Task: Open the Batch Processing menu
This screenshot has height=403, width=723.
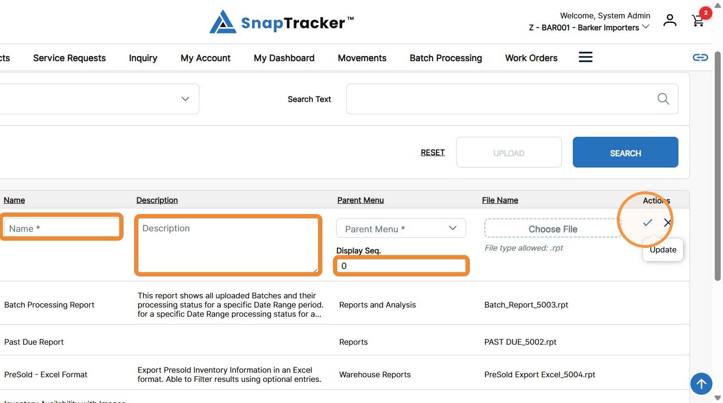Action: 446,58
